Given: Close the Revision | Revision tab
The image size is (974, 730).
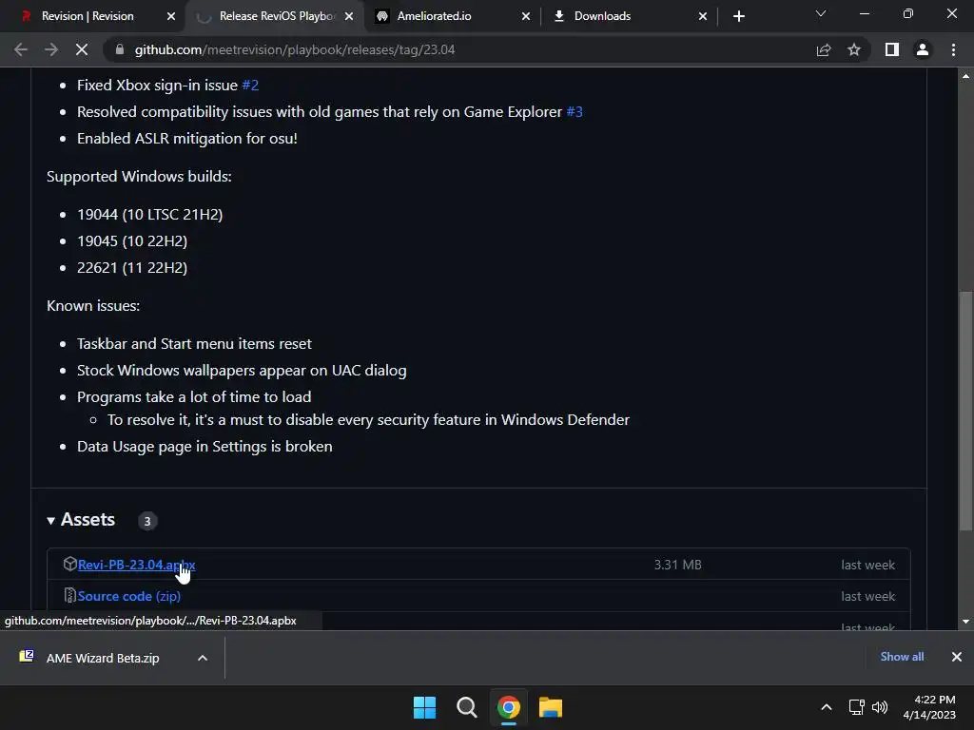Looking at the screenshot, I should pyautogui.click(x=171, y=16).
